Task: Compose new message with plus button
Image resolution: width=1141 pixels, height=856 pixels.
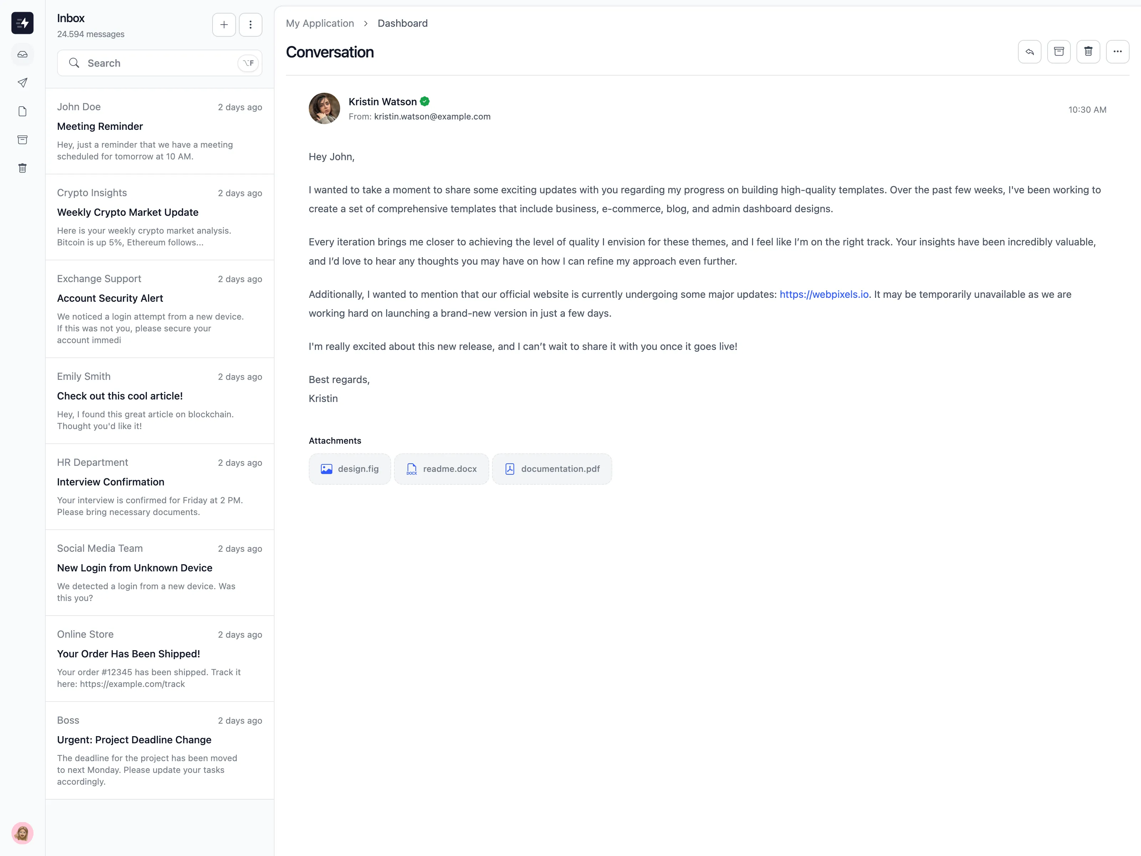Action: pyautogui.click(x=224, y=25)
